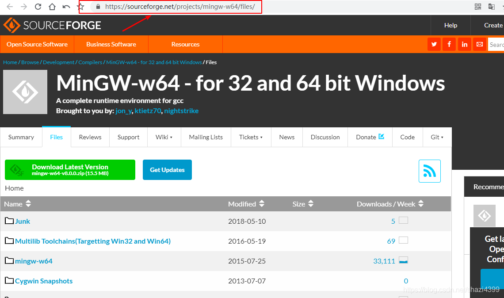The image size is (504, 298).
Task: Click the mingw-w64 folder icon
Action: point(9,261)
